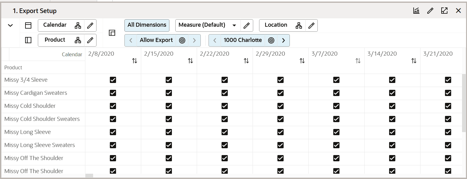The width and height of the screenshot is (467, 179).
Task: Open the chart visualization icon
Action: point(416,10)
